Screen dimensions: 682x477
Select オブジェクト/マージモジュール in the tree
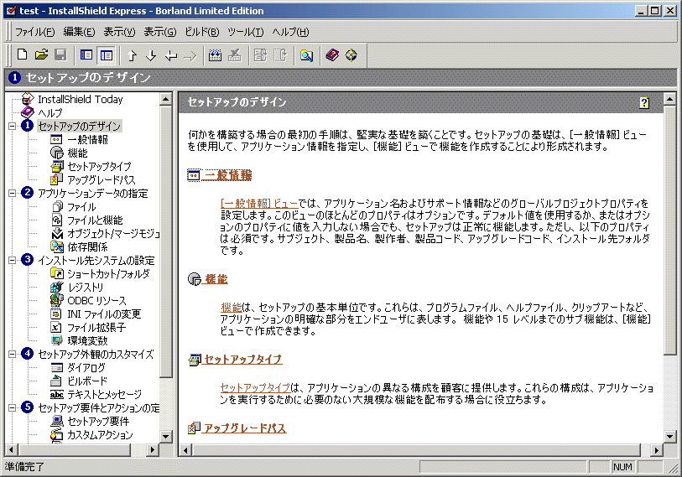click(x=113, y=234)
